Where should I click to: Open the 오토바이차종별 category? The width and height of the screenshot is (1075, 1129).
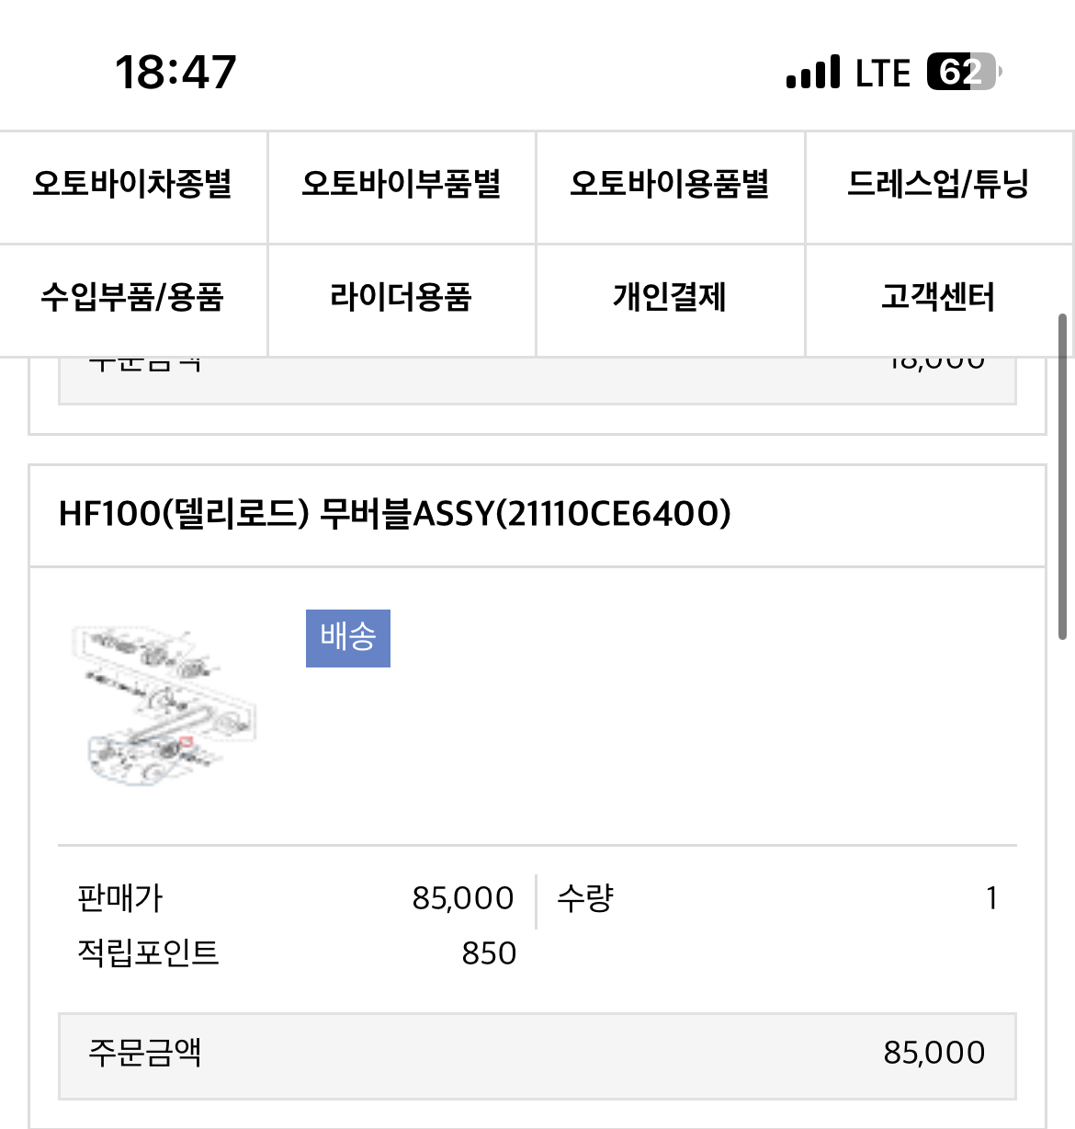133,187
